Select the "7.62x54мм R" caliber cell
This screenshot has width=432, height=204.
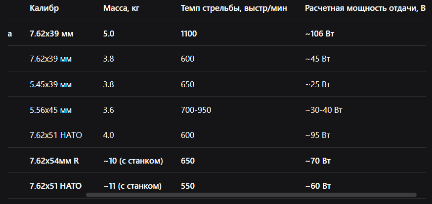pyautogui.click(x=54, y=161)
